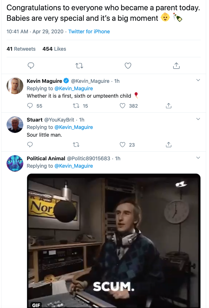The width and height of the screenshot is (209, 308).
Task: View the list of 41 Retweets
Action: [21, 49]
